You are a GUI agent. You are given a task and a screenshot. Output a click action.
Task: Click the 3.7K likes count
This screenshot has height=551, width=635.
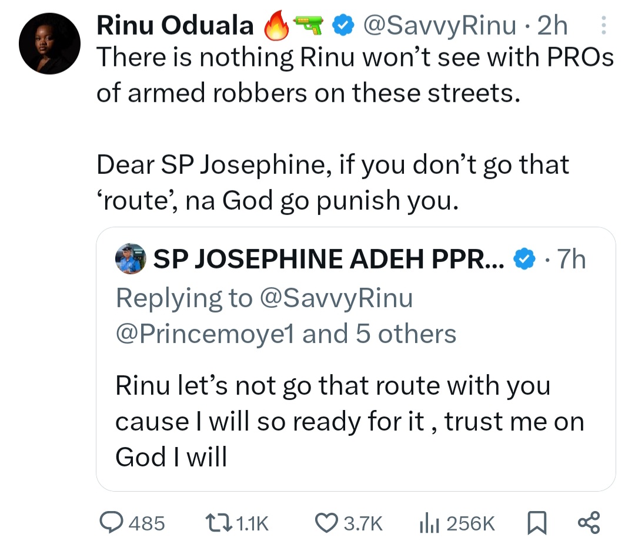pos(363,523)
